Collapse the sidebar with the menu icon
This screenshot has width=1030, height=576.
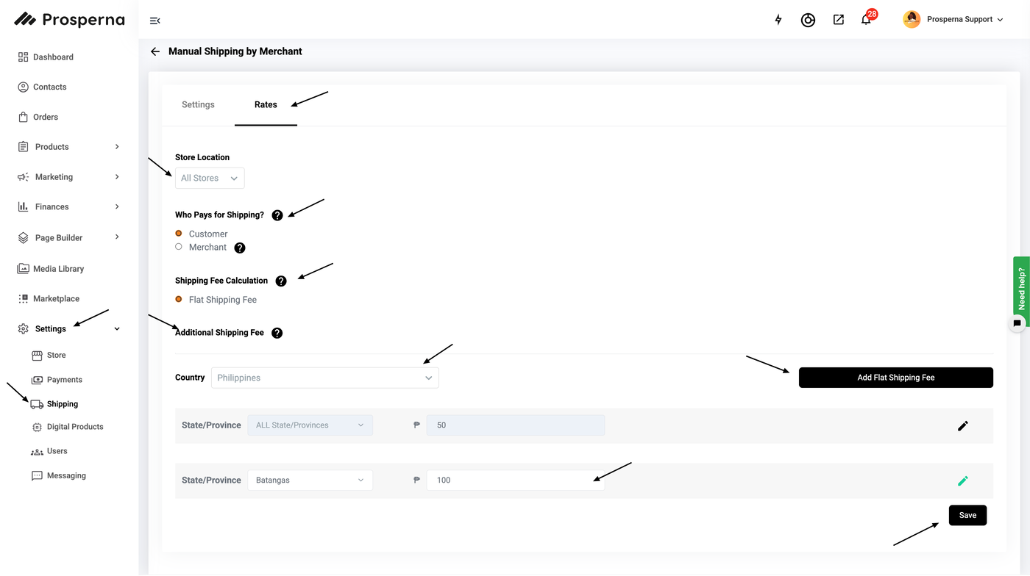(x=154, y=21)
